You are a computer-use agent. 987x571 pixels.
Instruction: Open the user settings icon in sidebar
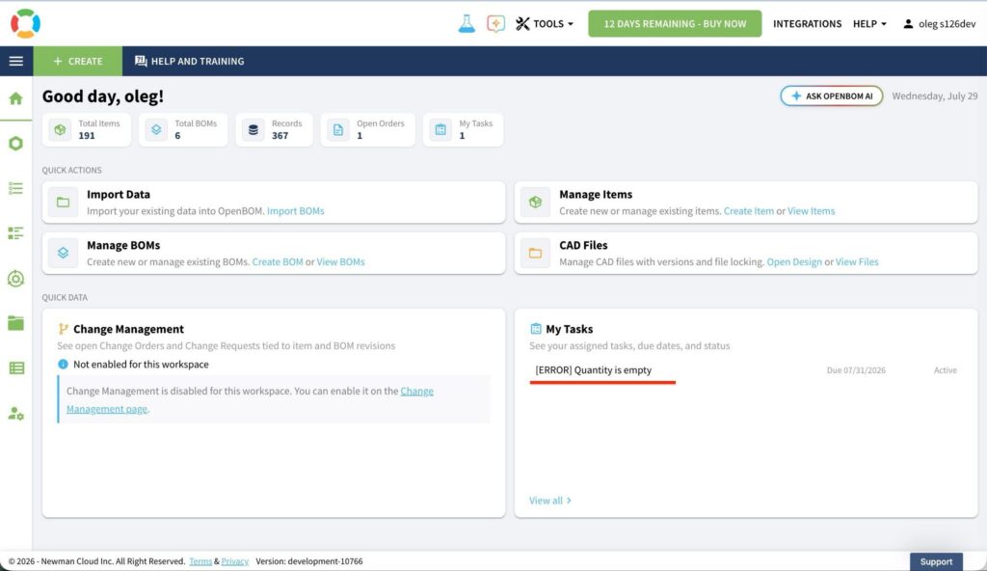coord(15,414)
